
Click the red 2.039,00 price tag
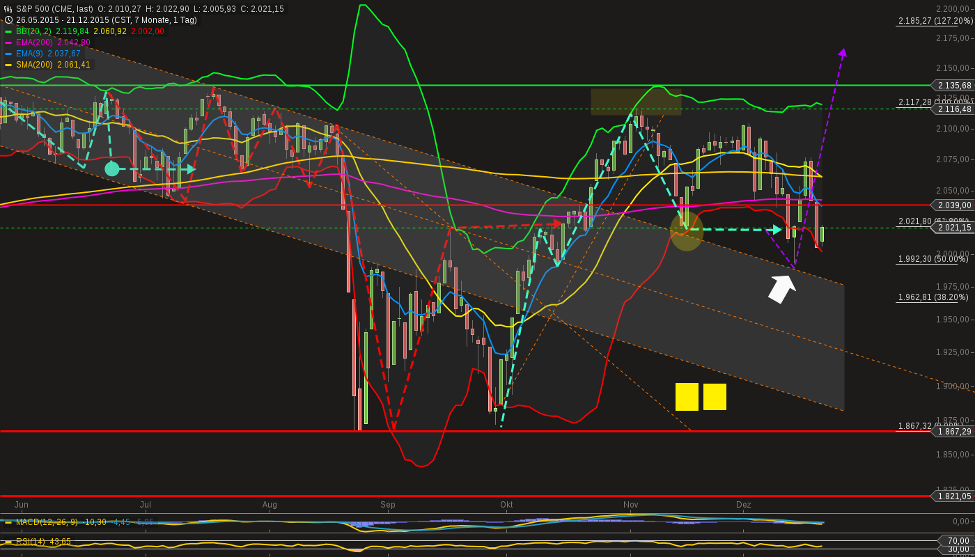(953, 205)
